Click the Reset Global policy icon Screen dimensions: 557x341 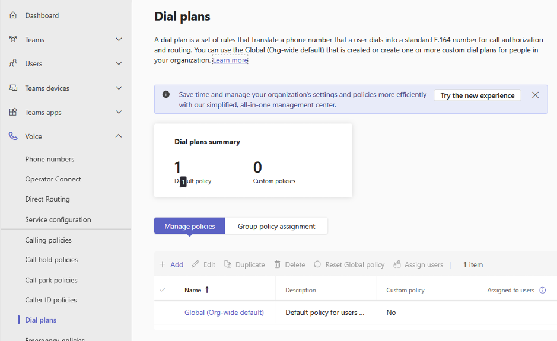(317, 264)
